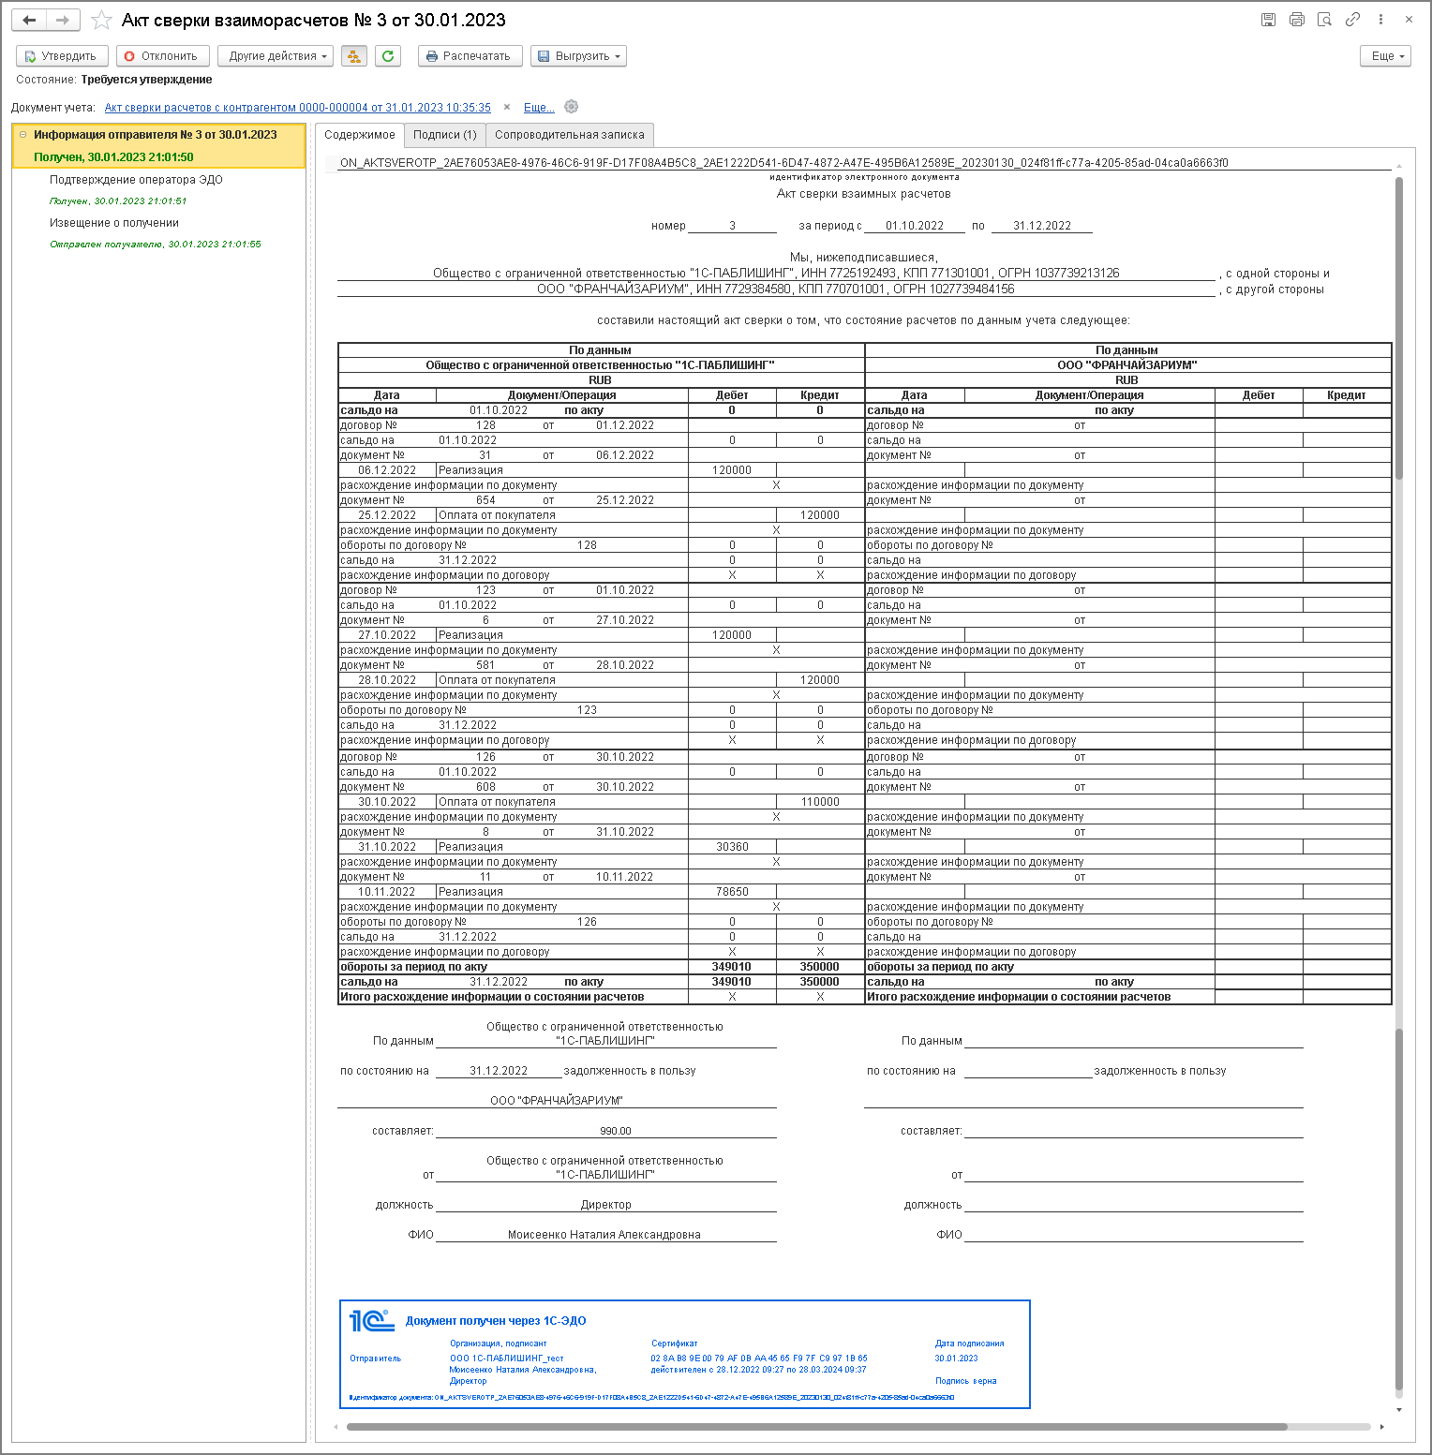Click the 'Подпись верна' text in stamp
The image size is (1432, 1455).
pyautogui.click(x=966, y=1381)
